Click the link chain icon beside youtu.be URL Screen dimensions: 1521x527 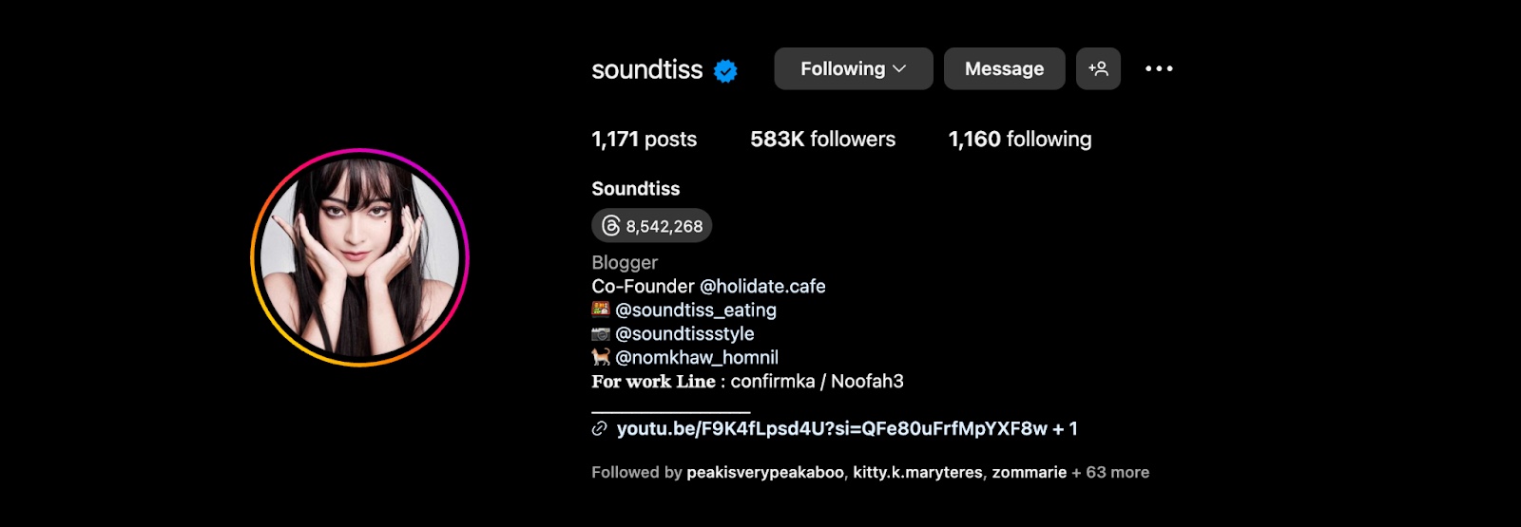coord(600,429)
